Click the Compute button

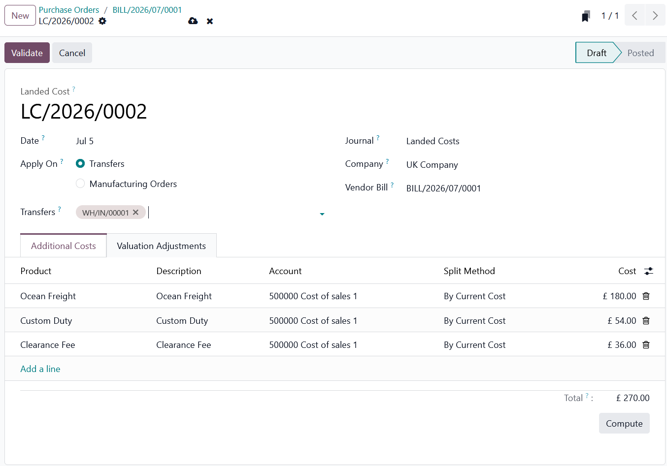pyautogui.click(x=624, y=423)
